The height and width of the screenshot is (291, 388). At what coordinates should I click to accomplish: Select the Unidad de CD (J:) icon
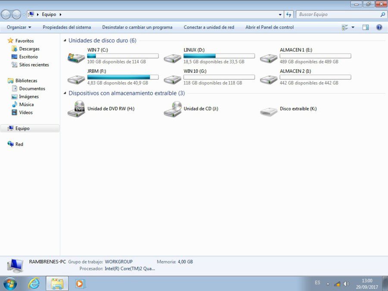click(172, 109)
